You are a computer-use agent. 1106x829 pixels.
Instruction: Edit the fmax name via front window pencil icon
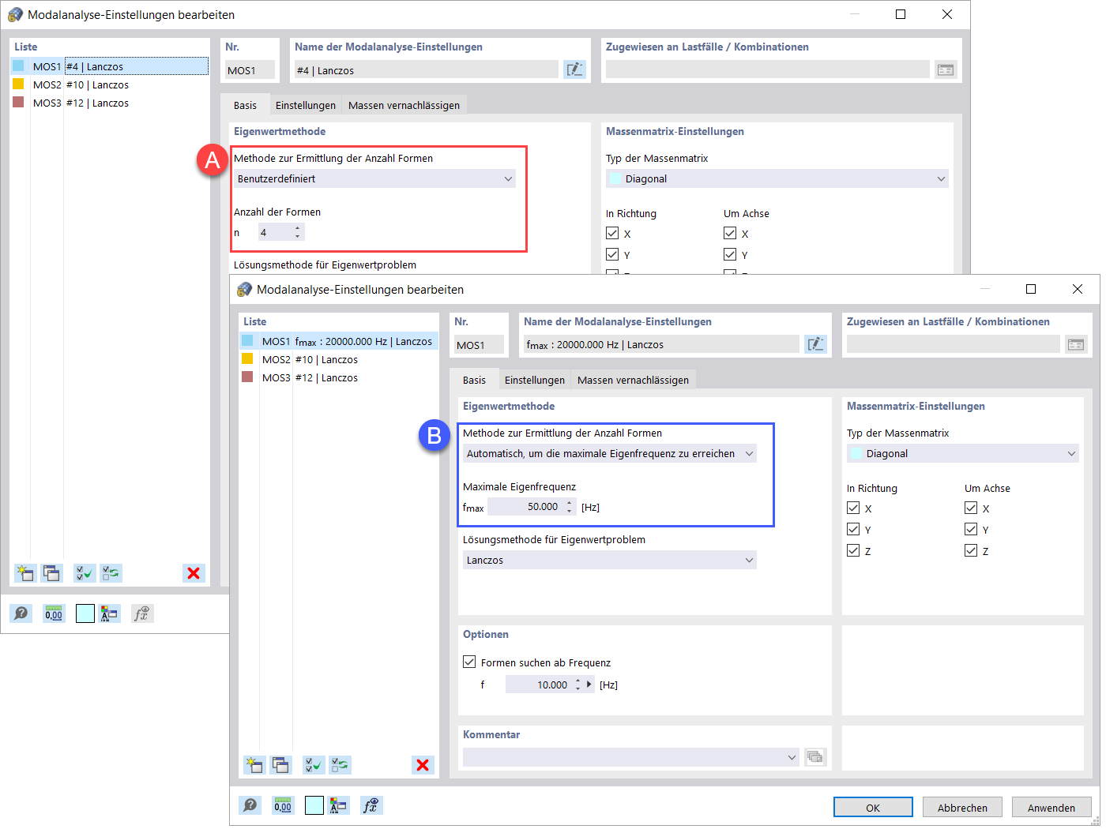tap(815, 344)
